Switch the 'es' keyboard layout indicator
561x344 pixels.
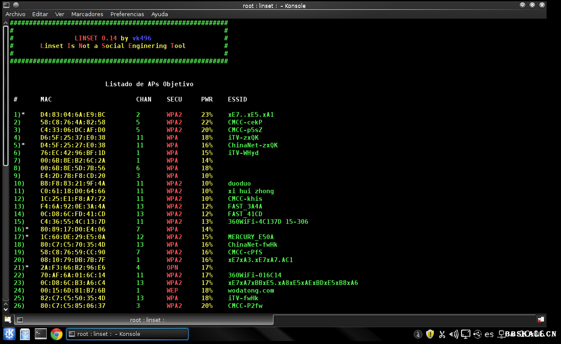(489, 334)
